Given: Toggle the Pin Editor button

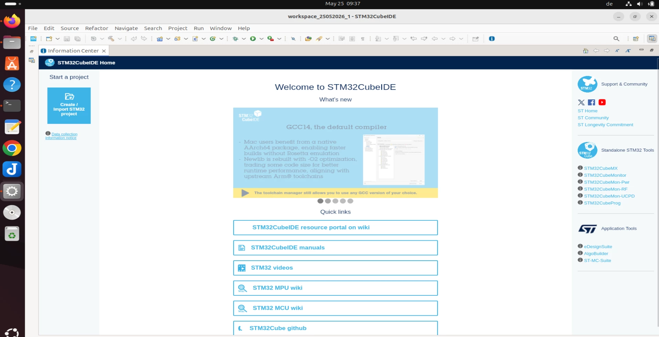Looking at the screenshot, I should pos(476,39).
